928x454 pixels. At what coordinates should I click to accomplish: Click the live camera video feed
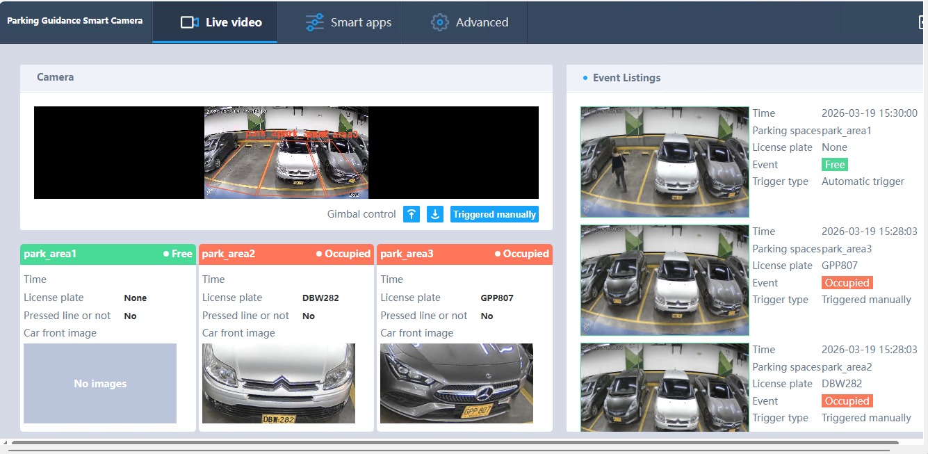point(286,153)
